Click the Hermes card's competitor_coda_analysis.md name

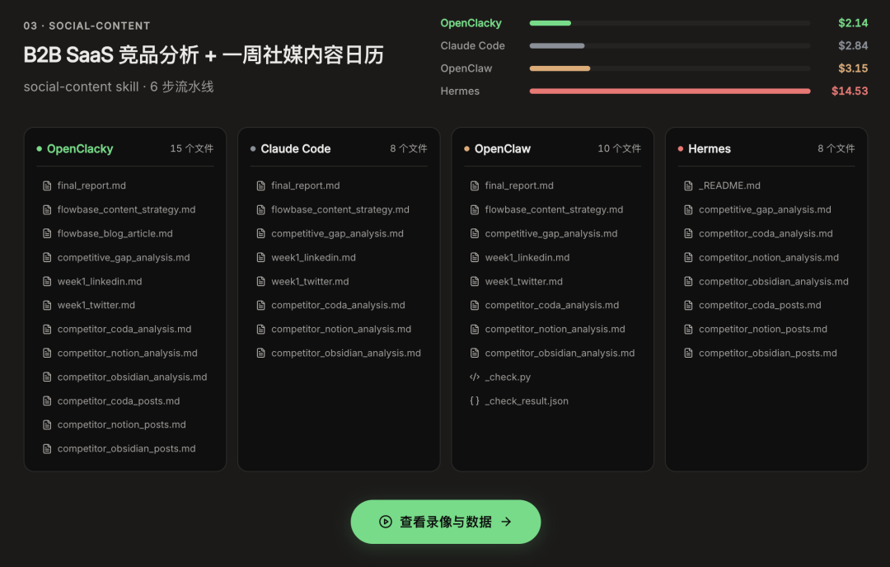pyautogui.click(x=766, y=234)
